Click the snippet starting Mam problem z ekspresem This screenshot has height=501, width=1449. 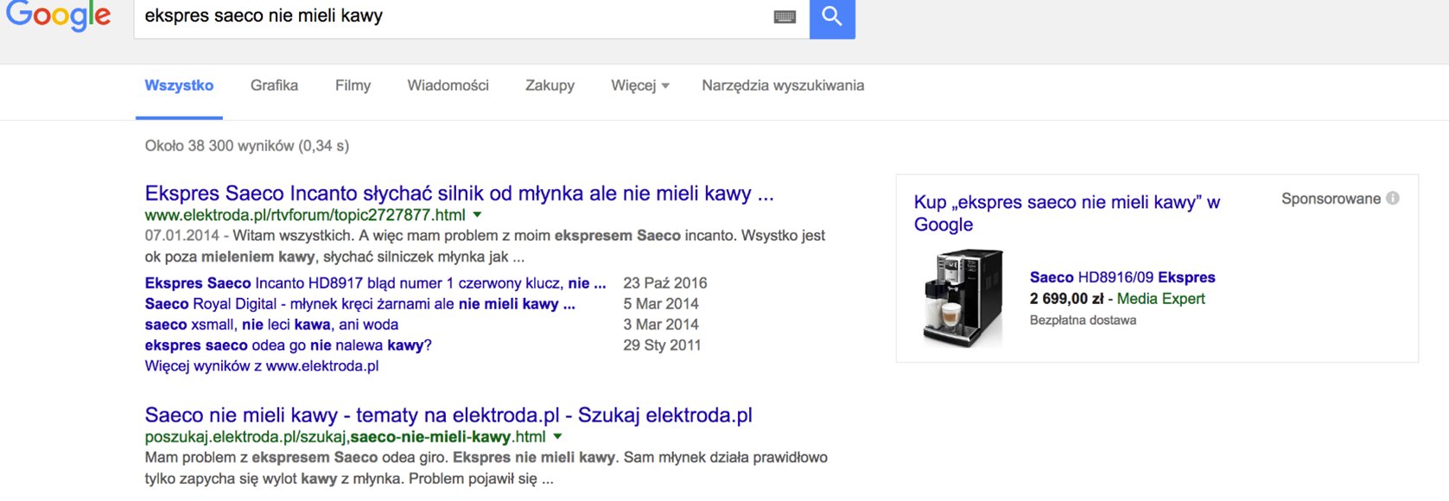[x=486, y=468]
